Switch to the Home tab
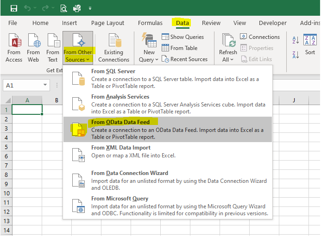321x237 pixels. (40, 23)
